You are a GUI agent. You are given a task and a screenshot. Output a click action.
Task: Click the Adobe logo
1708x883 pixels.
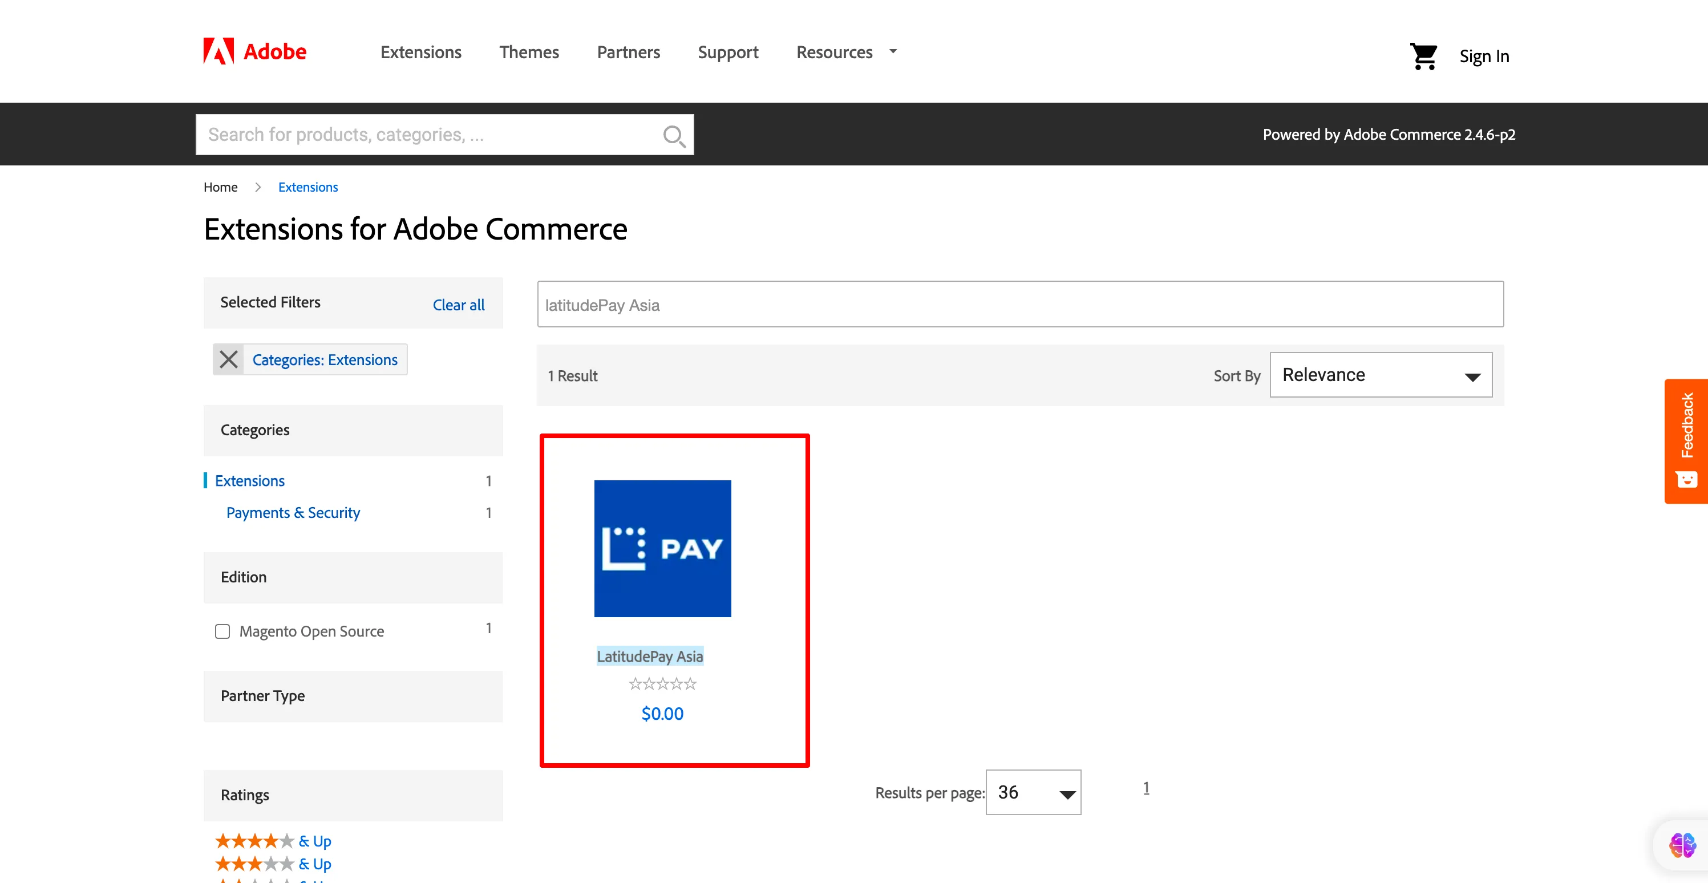254,52
